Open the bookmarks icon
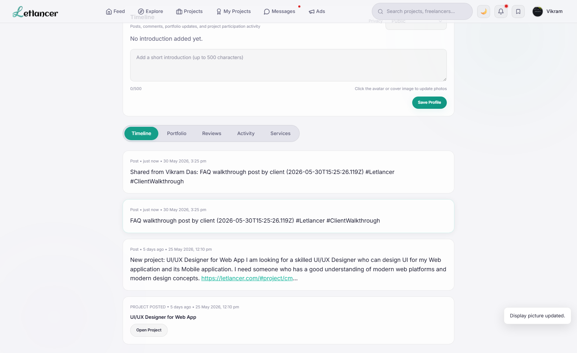 (518, 12)
